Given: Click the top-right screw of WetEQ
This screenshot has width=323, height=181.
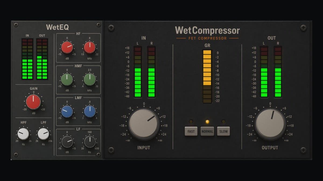Looking at the screenshot, I should pos(99,25).
